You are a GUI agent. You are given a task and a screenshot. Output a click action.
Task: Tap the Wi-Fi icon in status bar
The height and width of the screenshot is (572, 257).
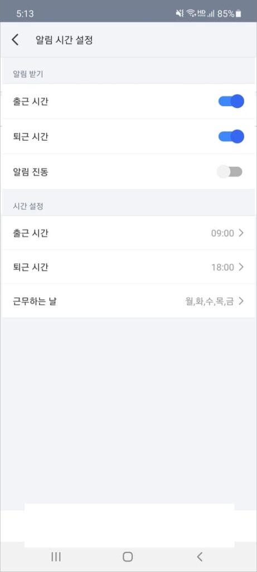pos(191,13)
